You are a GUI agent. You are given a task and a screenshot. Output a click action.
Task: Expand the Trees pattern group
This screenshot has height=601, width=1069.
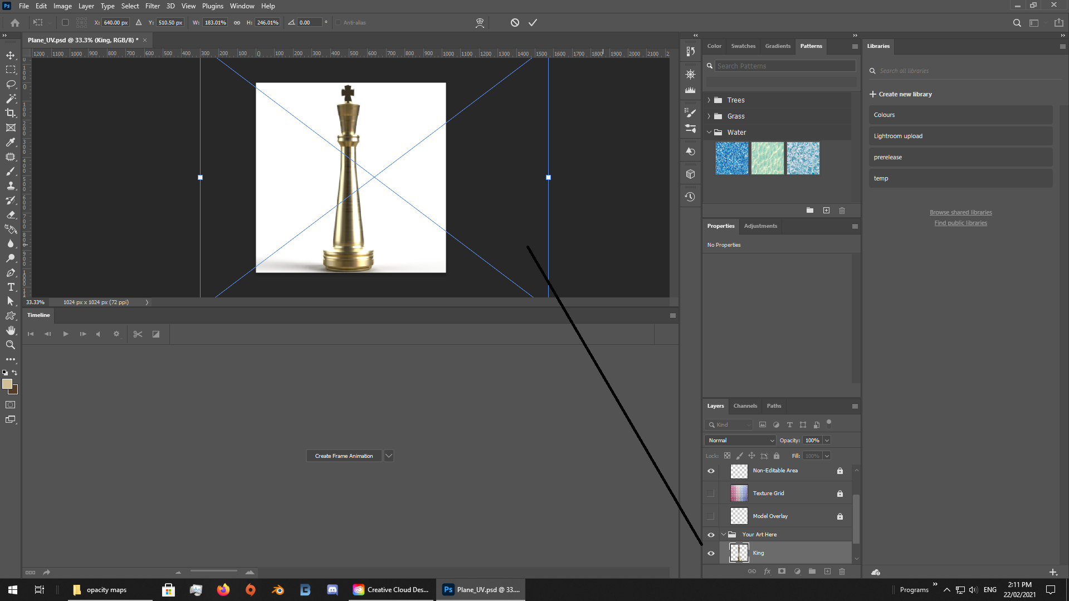[709, 99]
